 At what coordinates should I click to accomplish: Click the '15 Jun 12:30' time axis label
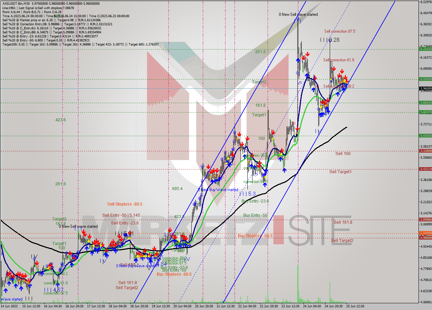31,306
